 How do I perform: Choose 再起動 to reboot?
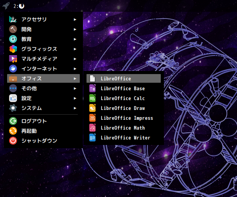43,131
